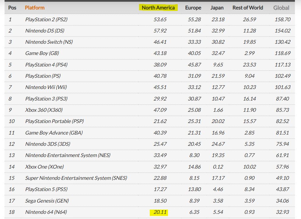Image resolution: width=301 pixels, height=219 pixels.
Task: Select position number 10 cell
Action: click(12, 121)
